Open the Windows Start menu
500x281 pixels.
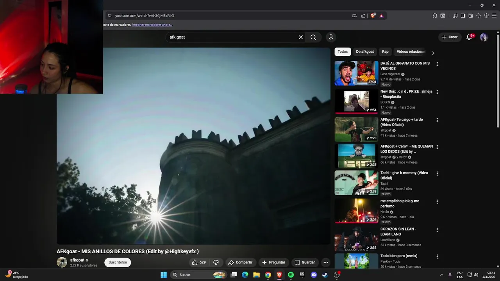pos(164,275)
